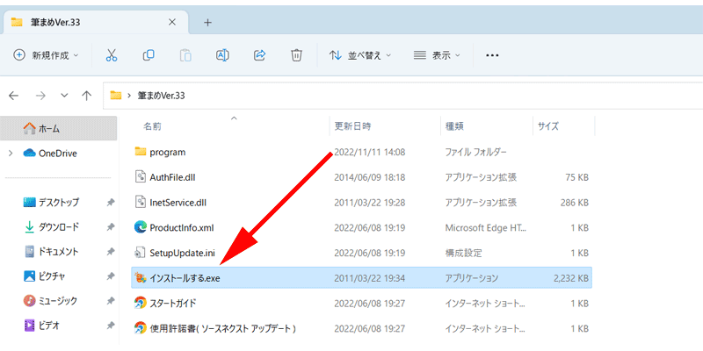703x351 pixels.
Task: Click the pin icon beside ビデオ
Action: [111, 326]
